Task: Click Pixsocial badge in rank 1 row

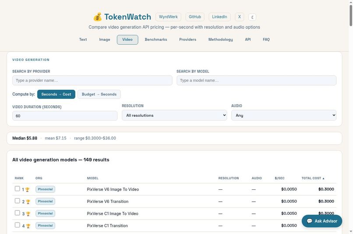Action: pos(45,189)
